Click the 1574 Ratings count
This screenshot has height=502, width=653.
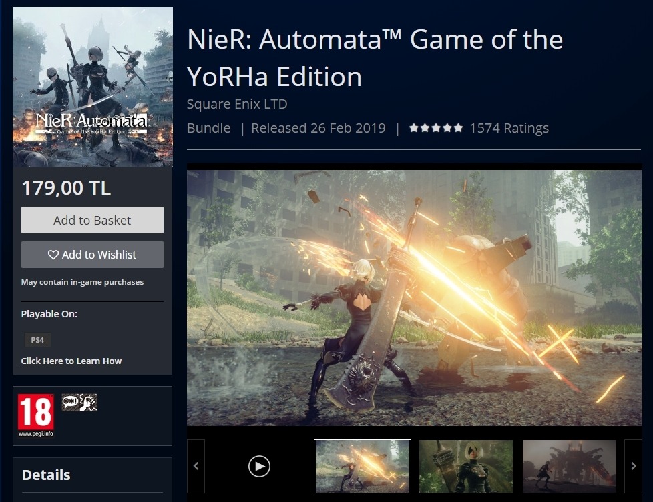click(510, 127)
